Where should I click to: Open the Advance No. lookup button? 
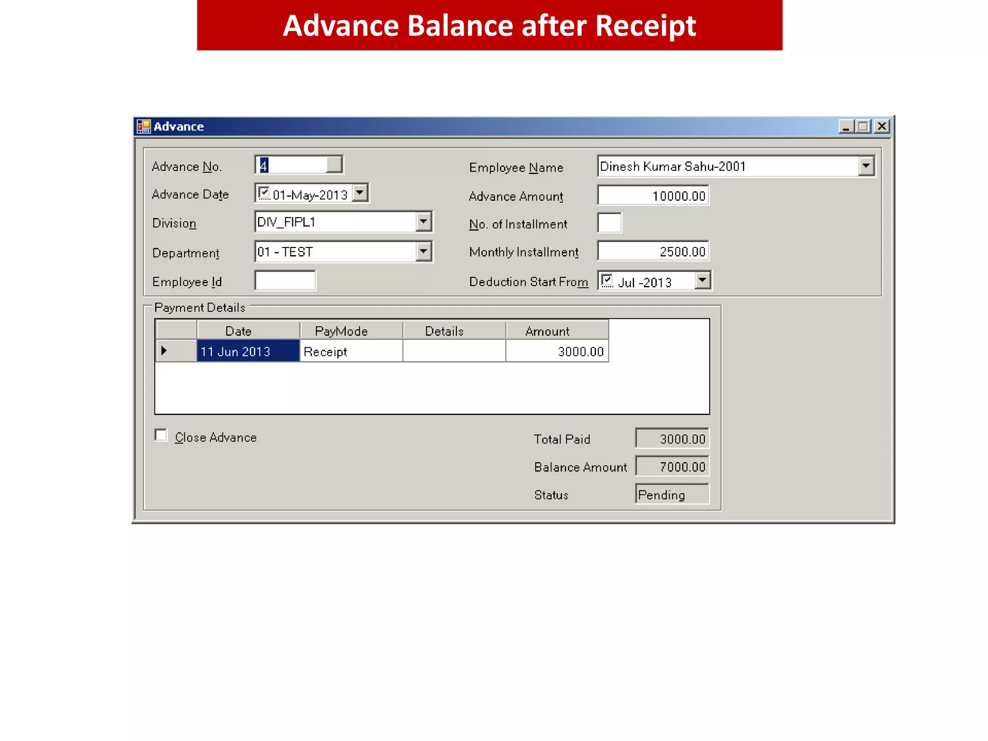click(x=334, y=165)
